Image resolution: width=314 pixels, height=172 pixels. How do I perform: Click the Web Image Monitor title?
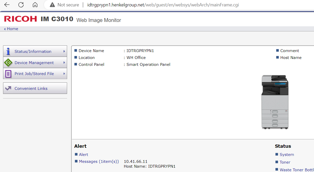click(99, 20)
